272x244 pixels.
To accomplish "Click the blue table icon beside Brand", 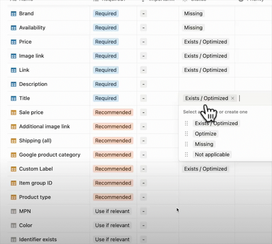I will (14, 14).
